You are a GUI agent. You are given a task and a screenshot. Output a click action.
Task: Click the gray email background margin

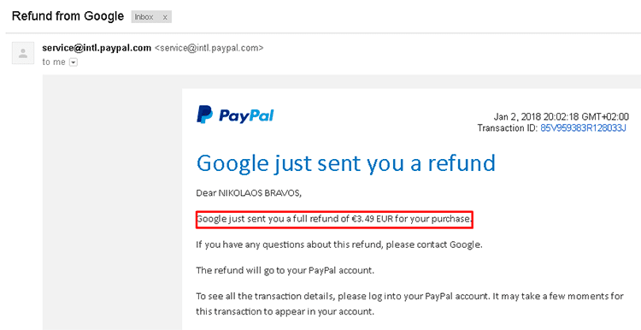(x=113, y=204)
